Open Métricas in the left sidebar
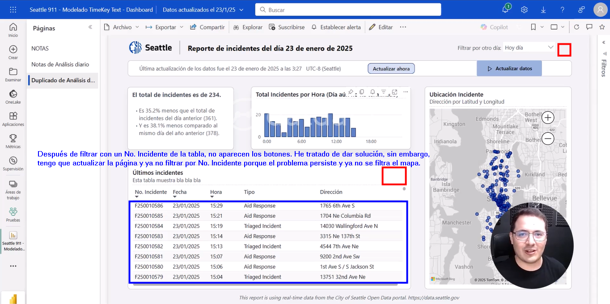610x304 pixels. point(13,141)
